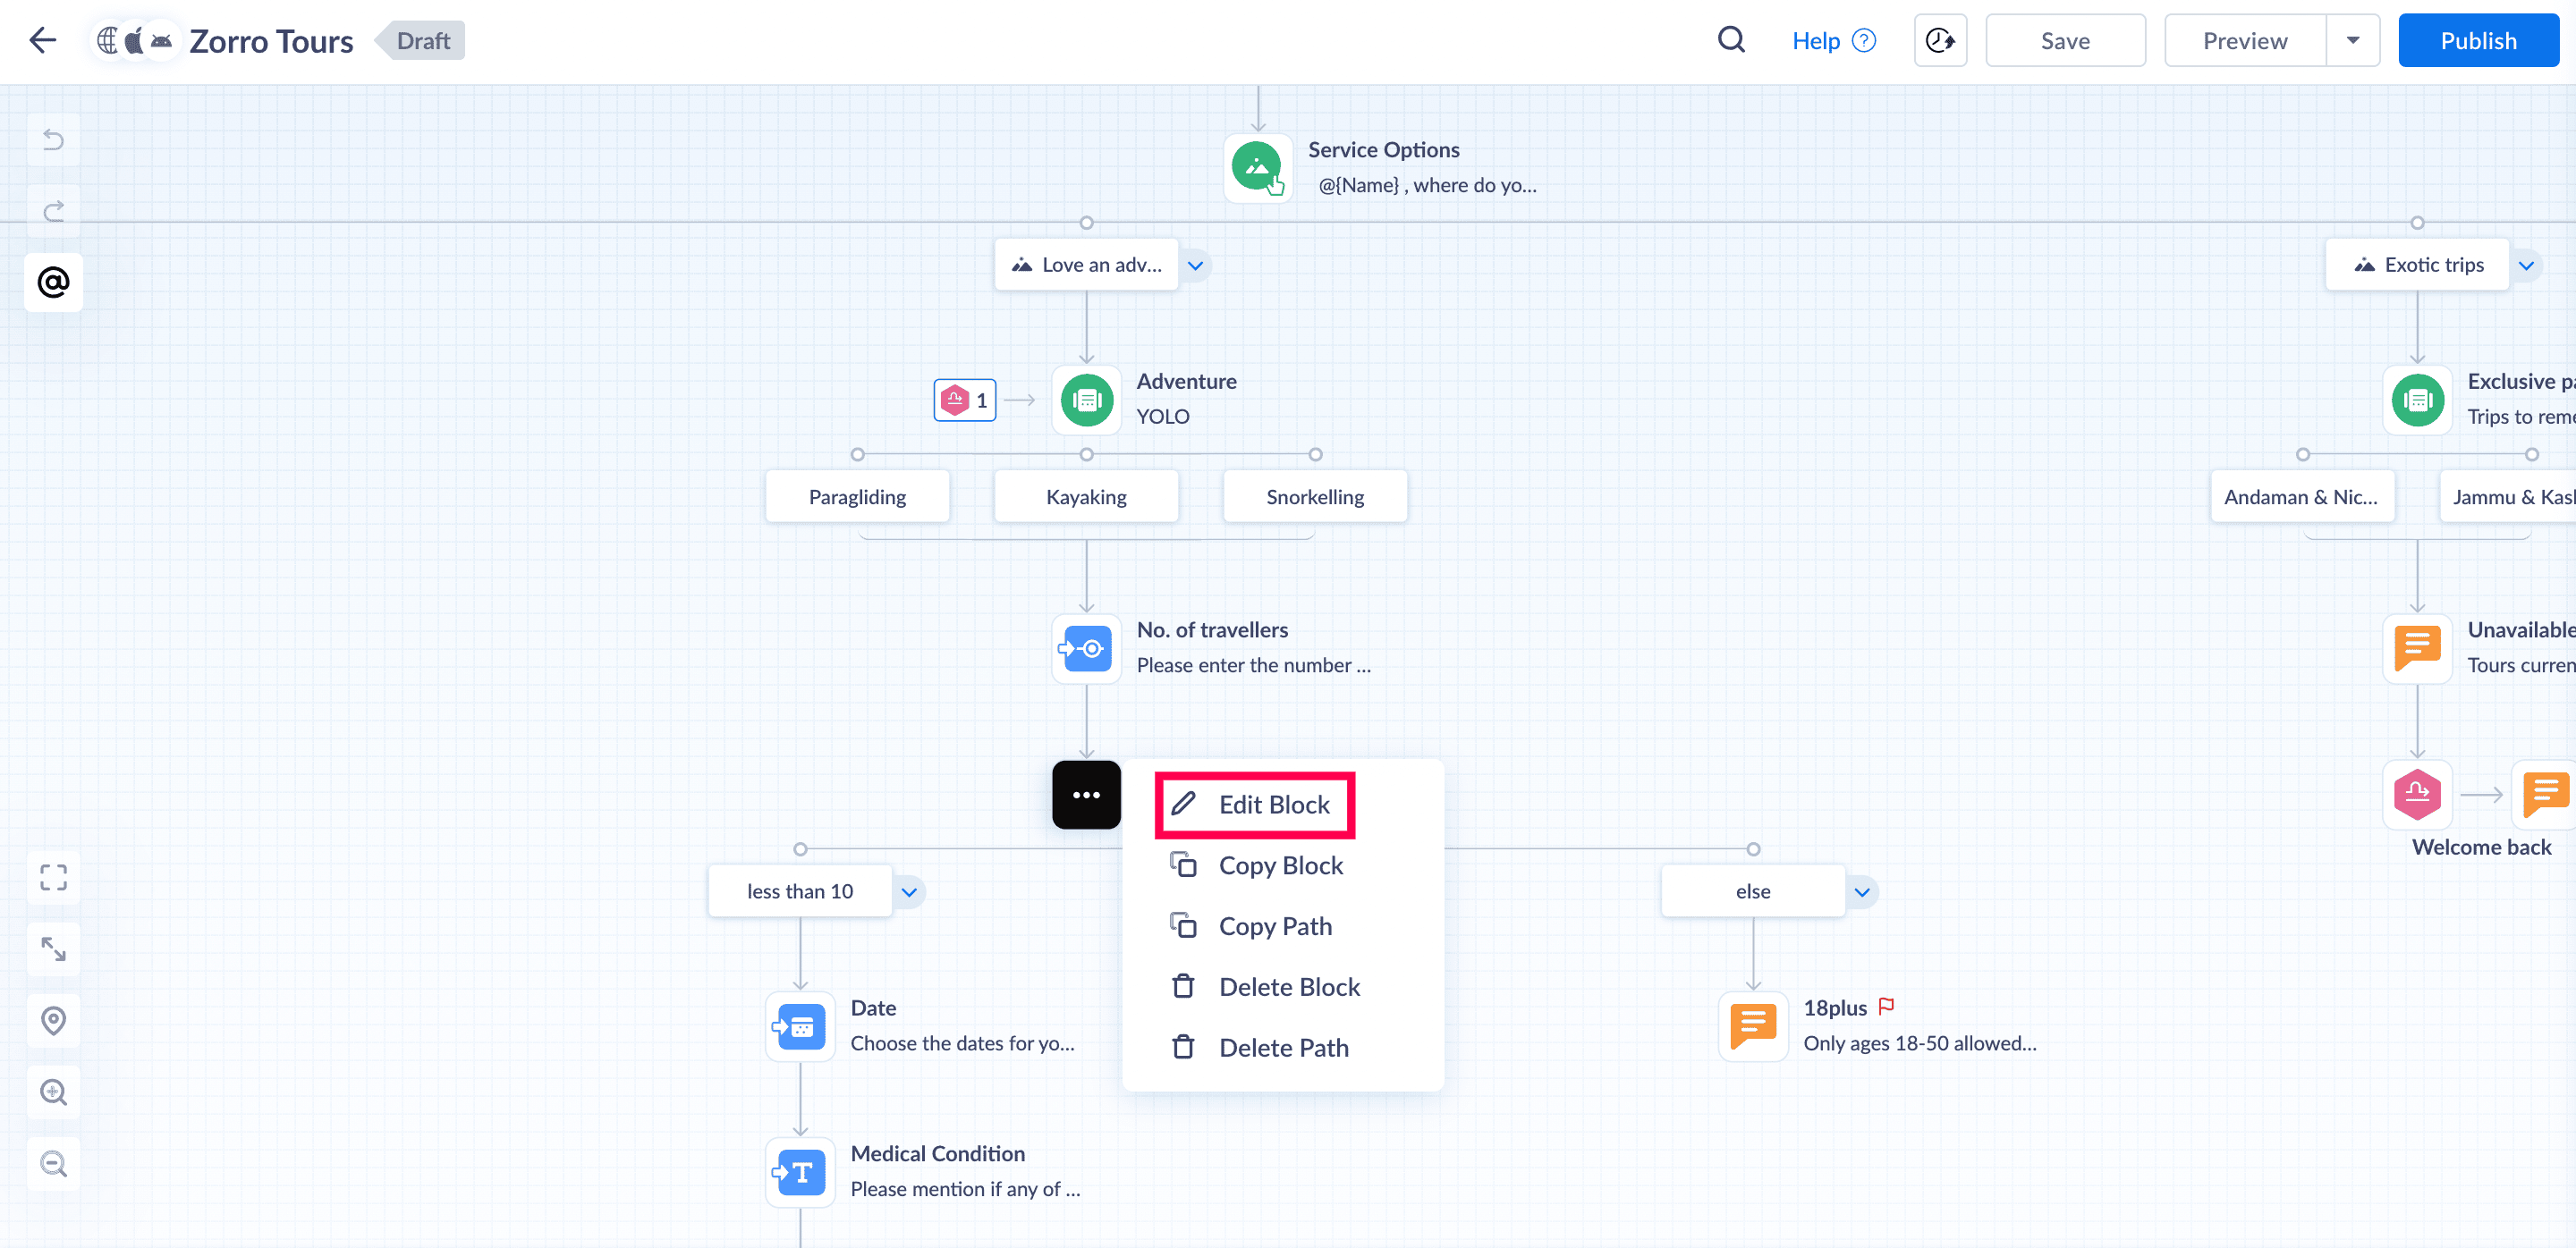The height and width of the screenshot is (1248, 2576).
Task: Click the redo arrow icon
Action: (x=54, y=211)
